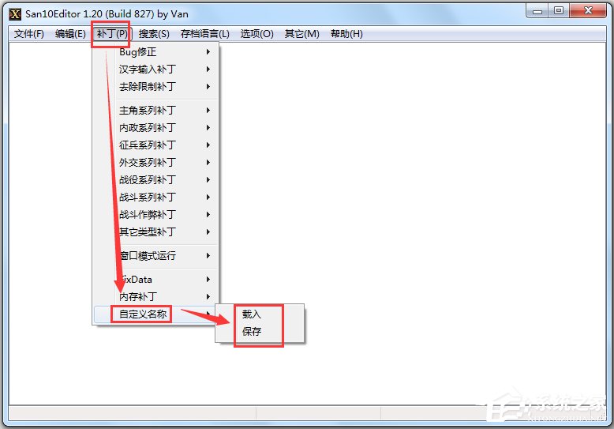Screen dimensions: 614x429
Task: Open the 帮助(H) menu
Action: click(x=346, y=34)
